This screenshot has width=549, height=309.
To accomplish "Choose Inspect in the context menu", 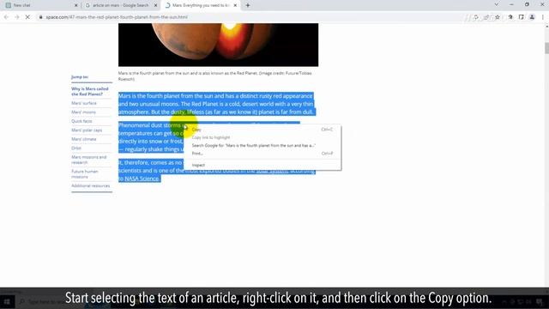I will (262, 165).
